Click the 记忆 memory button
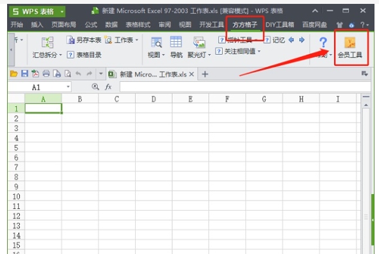379x254 pixels. click(274, 40)
